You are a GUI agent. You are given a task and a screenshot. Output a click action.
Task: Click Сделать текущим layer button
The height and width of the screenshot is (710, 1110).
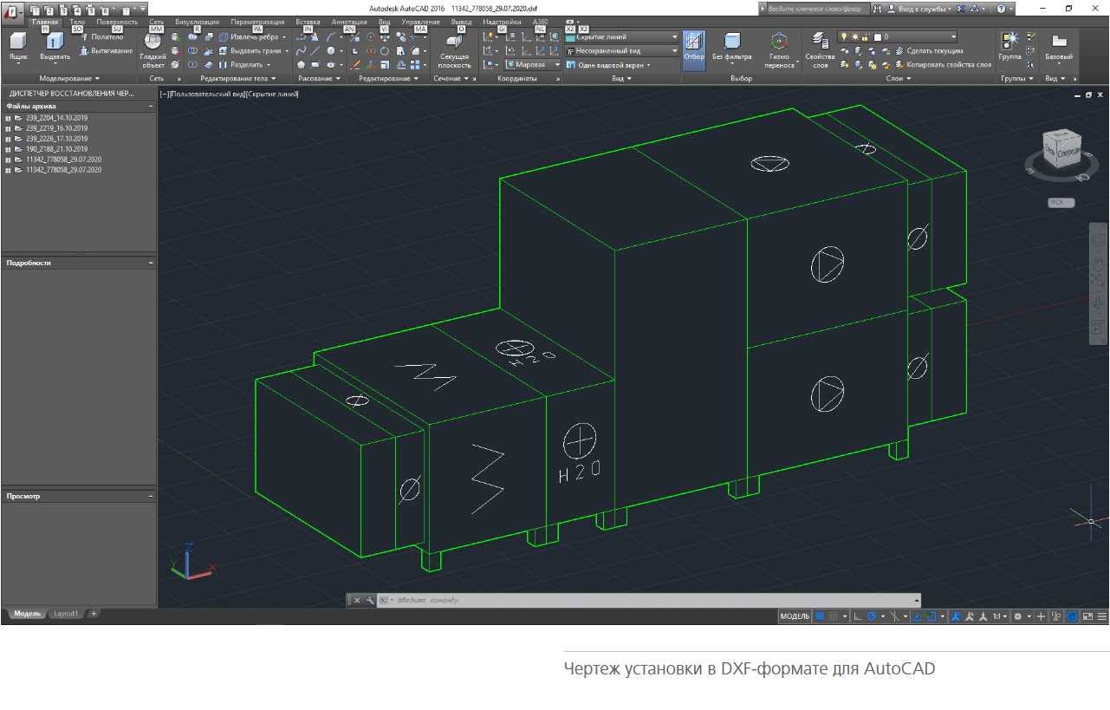pyautogui.click(x=934, y=51)
